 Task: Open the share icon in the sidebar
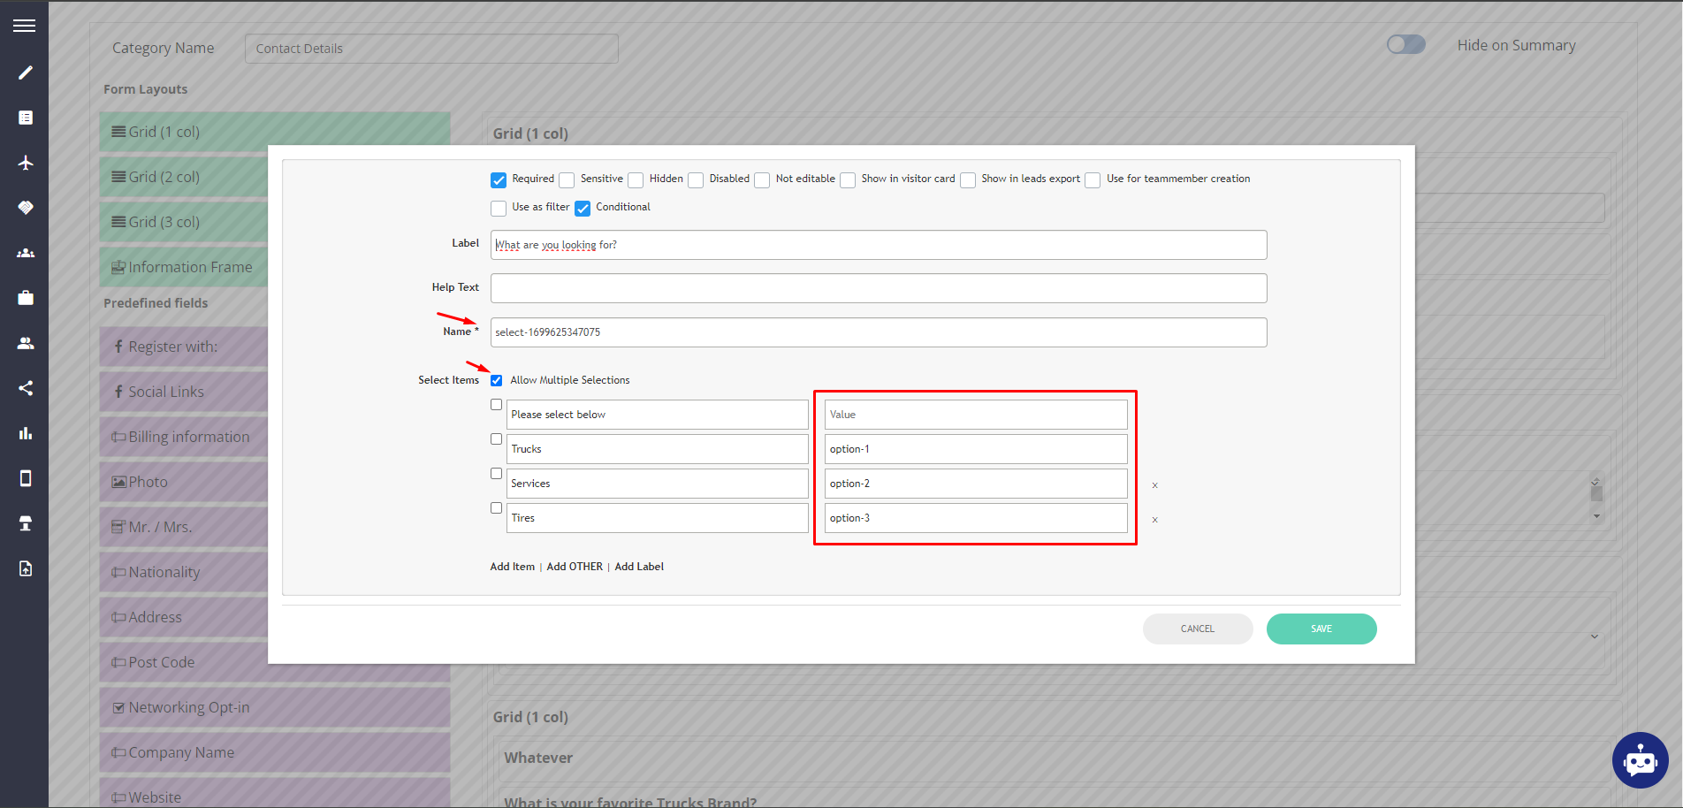tap(25, 388)
